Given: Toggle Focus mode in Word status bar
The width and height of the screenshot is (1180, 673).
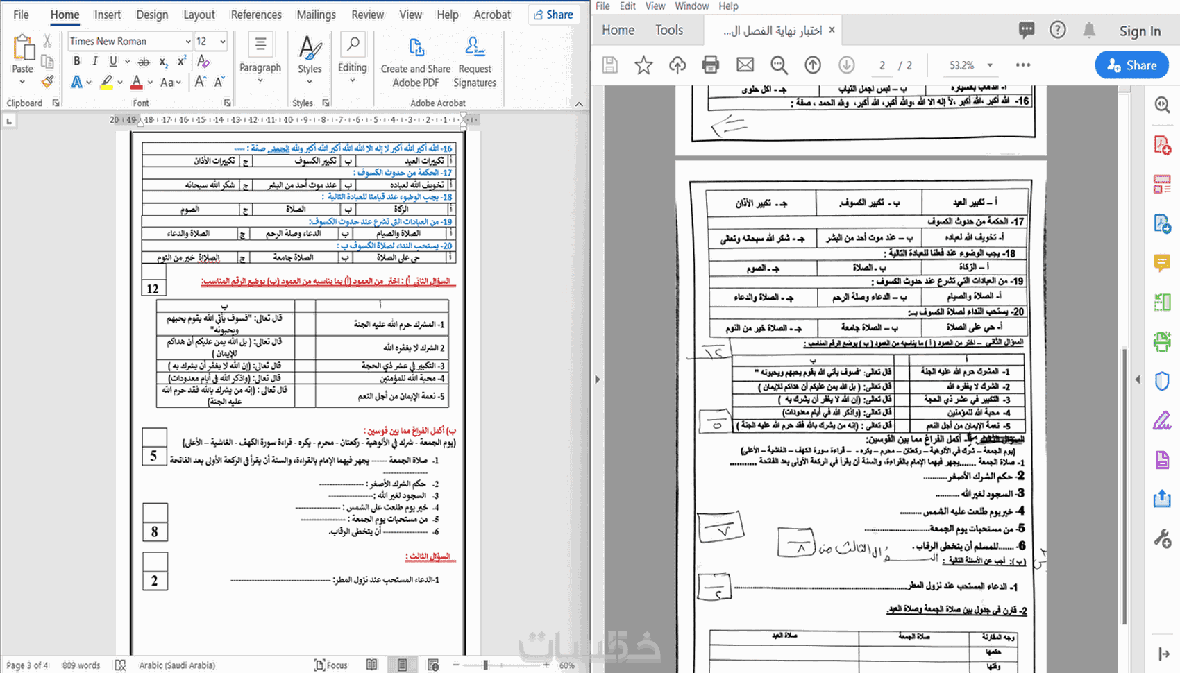Looking at the screenshot, I should point(330,665).
